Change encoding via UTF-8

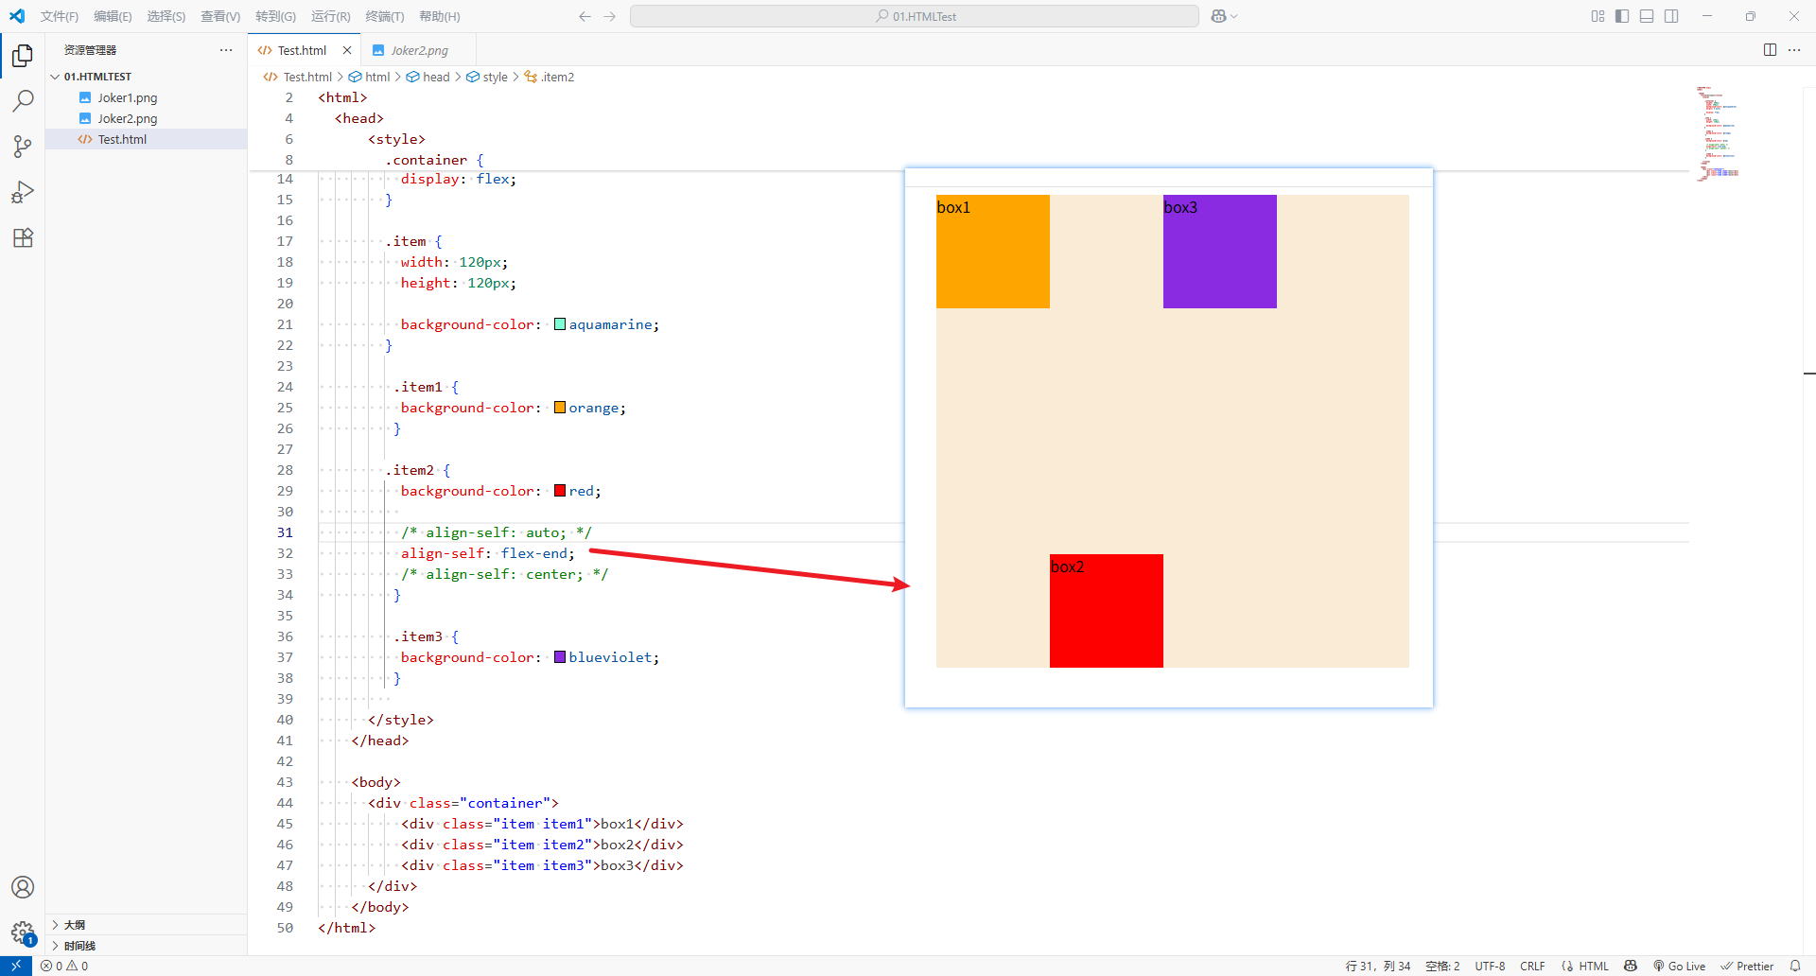pyautogui.click(x=1490, y=966)
